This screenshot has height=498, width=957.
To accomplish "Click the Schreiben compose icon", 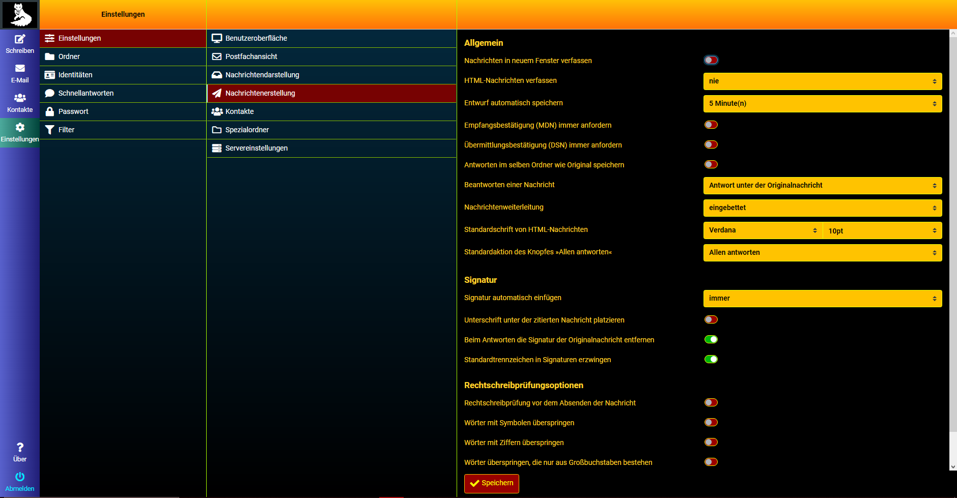I will click(x=20, y=39).
